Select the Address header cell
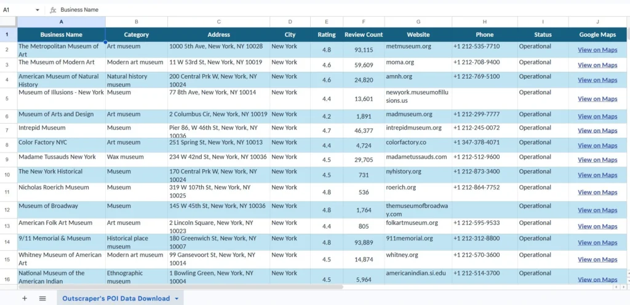 tap(218, 34)
